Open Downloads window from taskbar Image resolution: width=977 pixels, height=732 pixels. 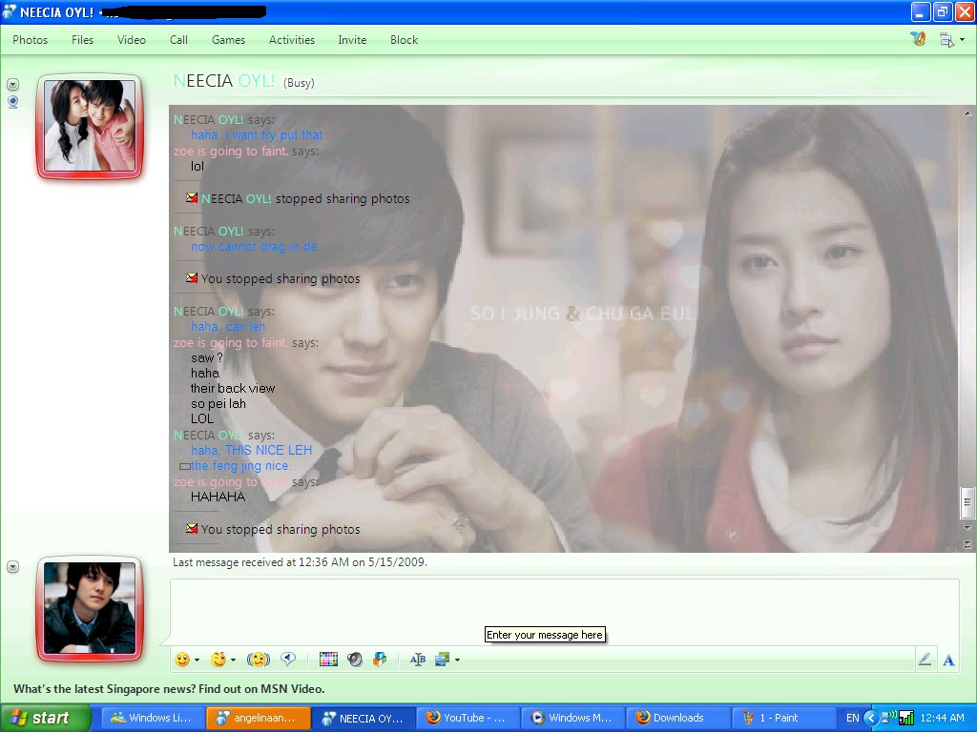(678, 718)
